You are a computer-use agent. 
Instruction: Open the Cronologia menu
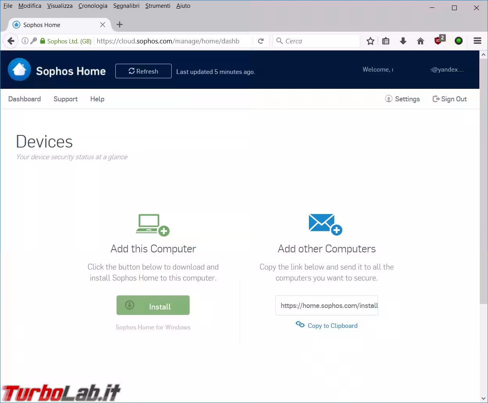(93, 6)
